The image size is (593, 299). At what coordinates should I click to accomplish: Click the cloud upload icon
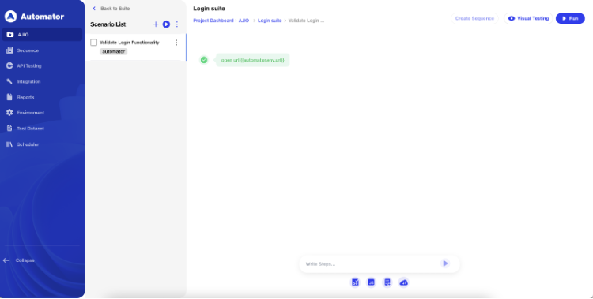(403, 282)
